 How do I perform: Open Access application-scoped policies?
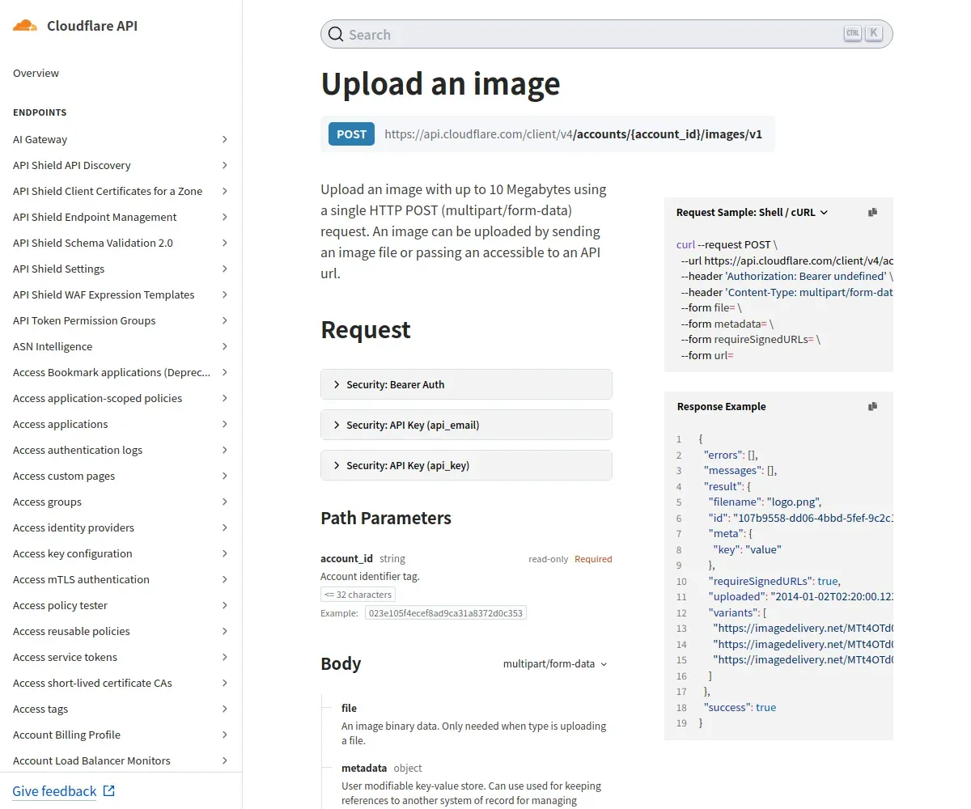[x=97, y=398]
